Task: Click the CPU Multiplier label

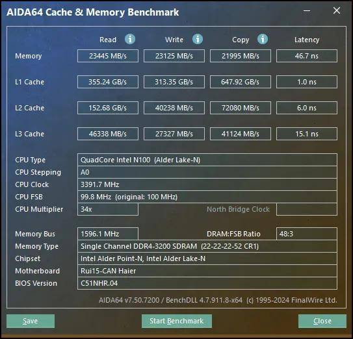Action: [x=39, y=209]
